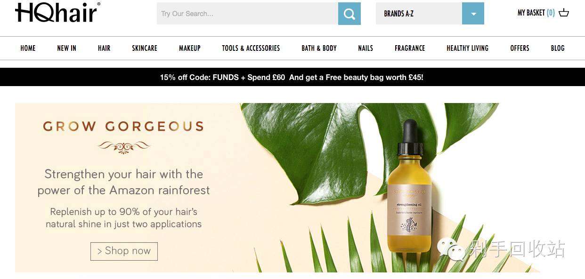Select BATH & BODY category
This screenshot has width=585, height=279.
pyautogui.click(x=319, y=48)
